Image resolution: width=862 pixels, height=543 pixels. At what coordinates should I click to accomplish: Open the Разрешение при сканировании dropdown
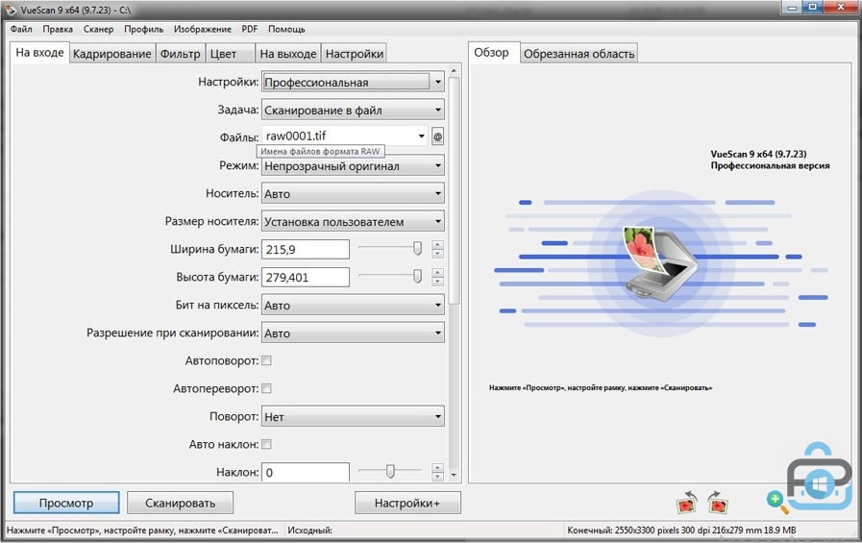tap(353, 333)
